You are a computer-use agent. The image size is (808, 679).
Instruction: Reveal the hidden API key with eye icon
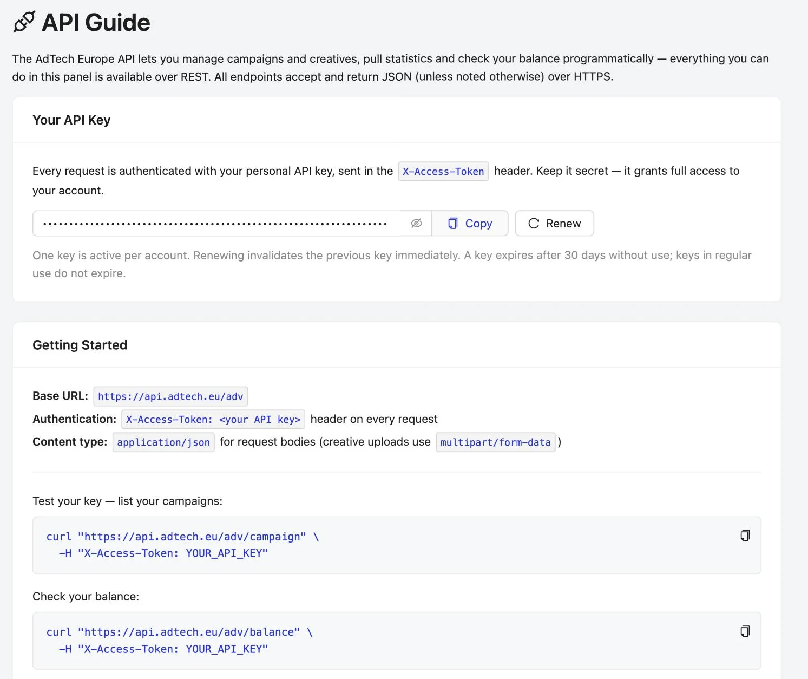coord(416,224)
